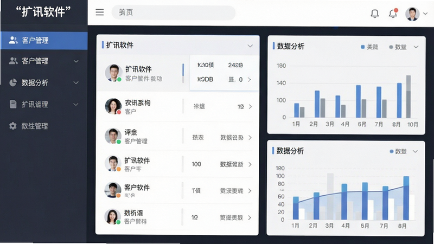Expand chevron beside second 客户管理

tap(76, 61)
